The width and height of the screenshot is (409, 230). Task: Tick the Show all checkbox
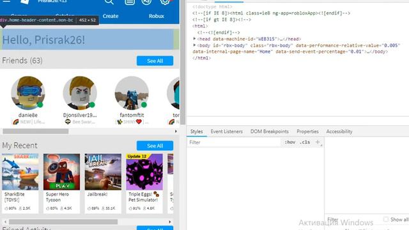(x=386, y=220)
